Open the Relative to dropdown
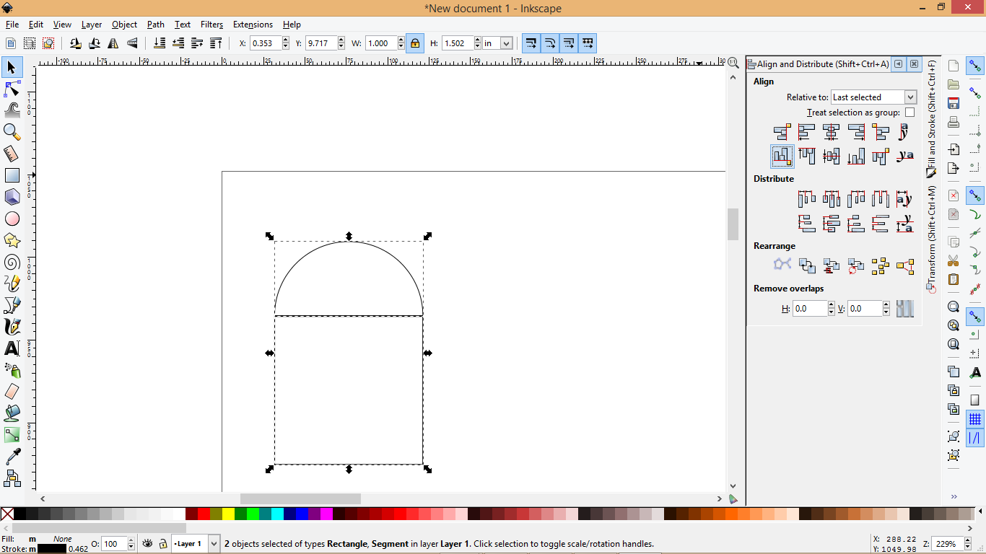This screenshot has height=554, width=986. tap(873, 97)
